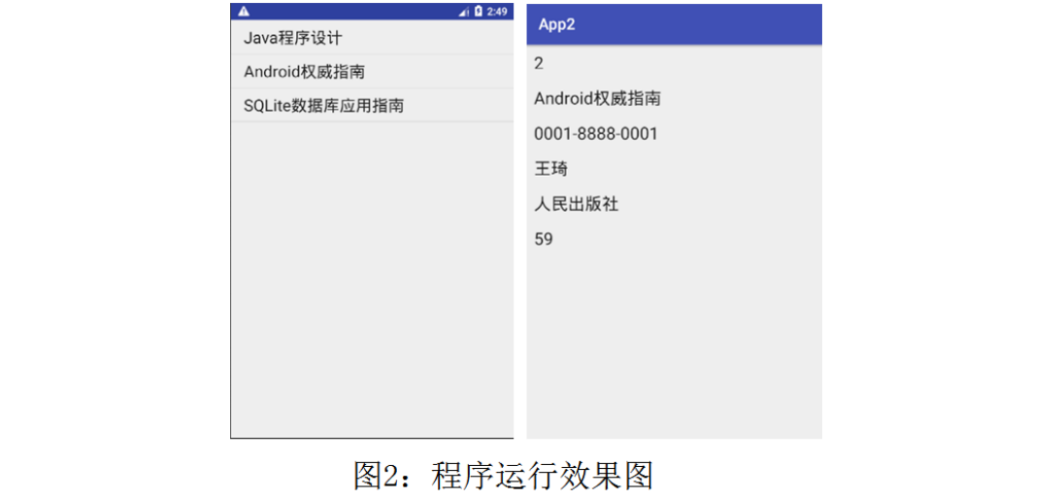
Task: Tap the 2:49 clock in status bar
Action: [x=497, y=12]
